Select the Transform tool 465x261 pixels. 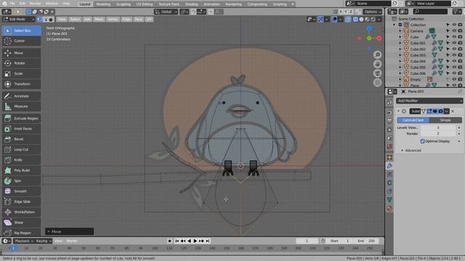[21, 84]
